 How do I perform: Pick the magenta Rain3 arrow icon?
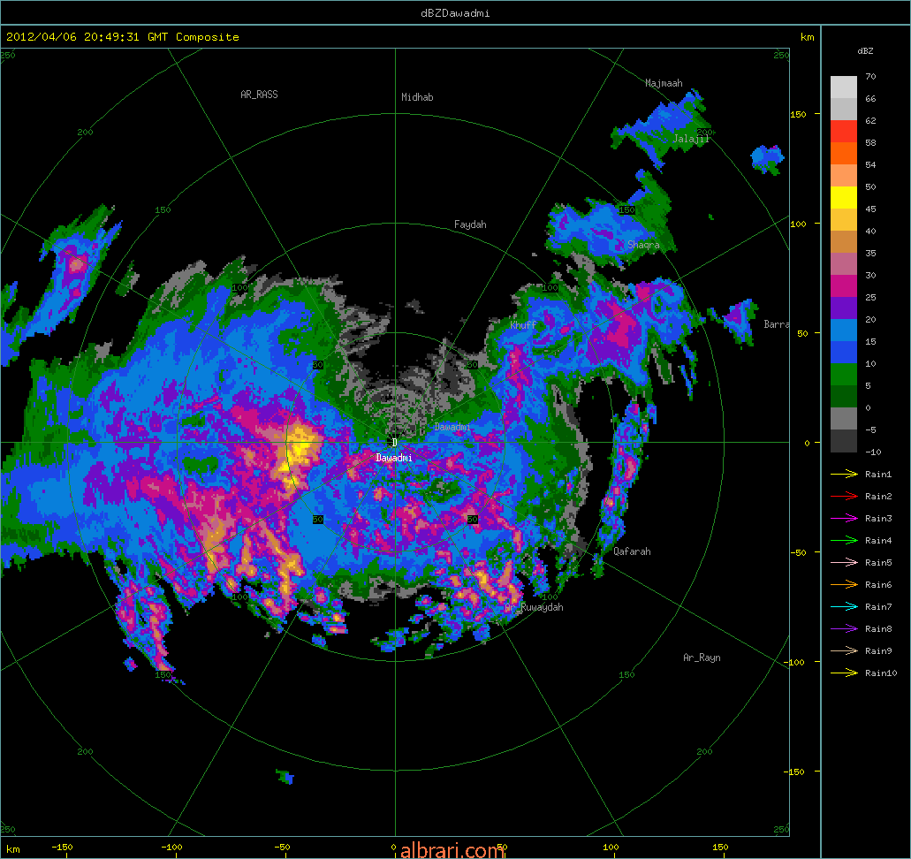point(844,519)
